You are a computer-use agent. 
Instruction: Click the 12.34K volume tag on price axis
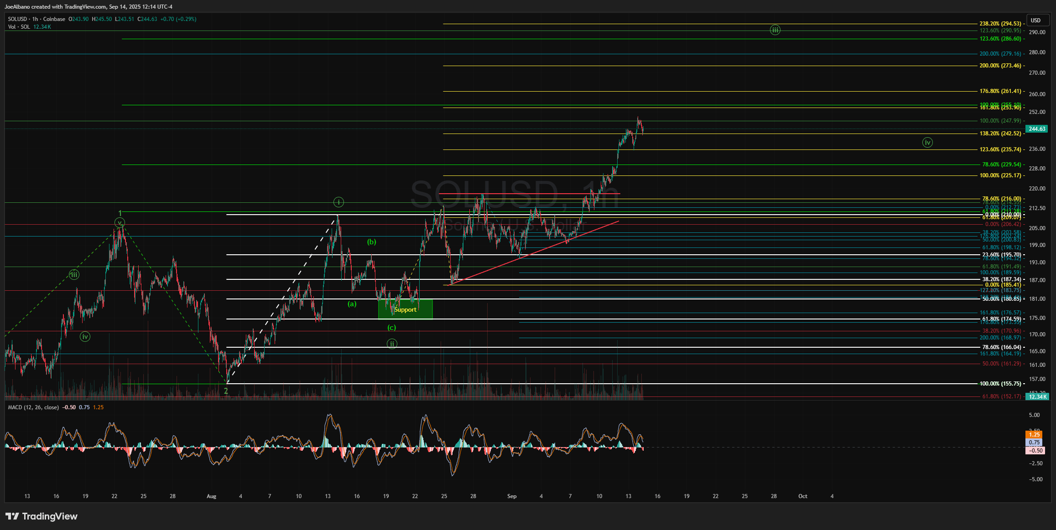pos(1038,397)
